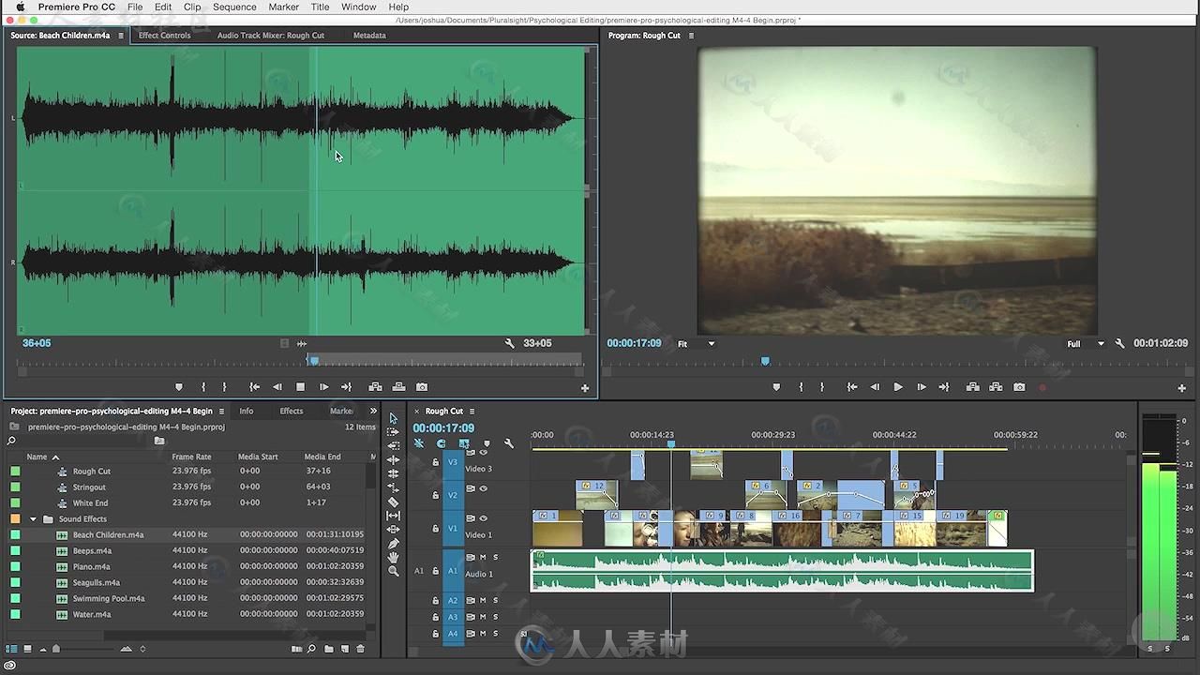This screenshot has height=675, width=1200.
Task: Select the Hand tool
Action: tap(394, 557)
